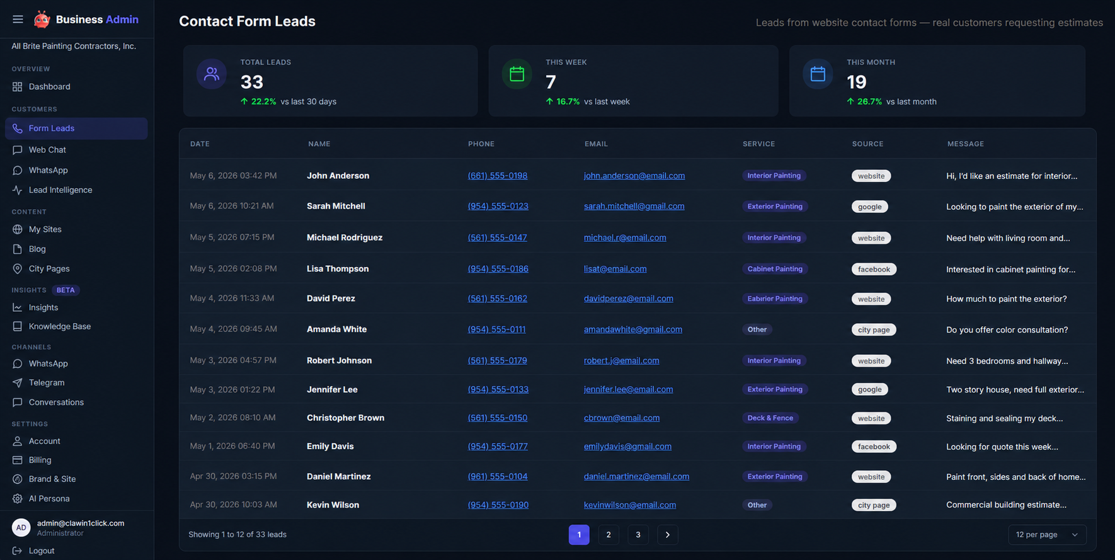Click facebook source badge for Emily Davis

(x=874, y=447)
